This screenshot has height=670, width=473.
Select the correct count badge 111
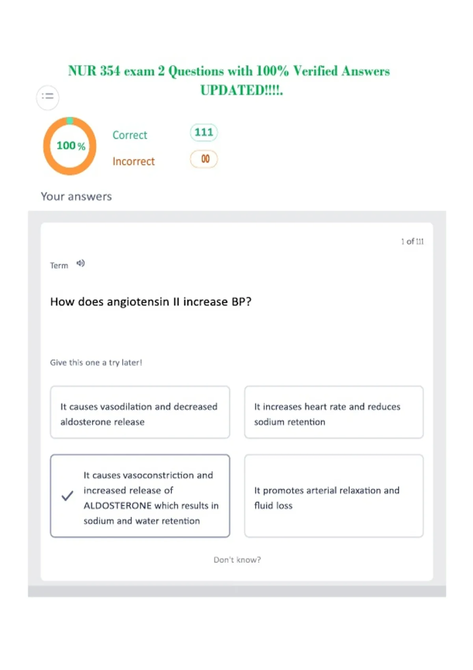pos(204,132)
